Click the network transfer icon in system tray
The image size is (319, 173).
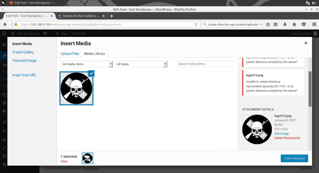coord(308,3)
